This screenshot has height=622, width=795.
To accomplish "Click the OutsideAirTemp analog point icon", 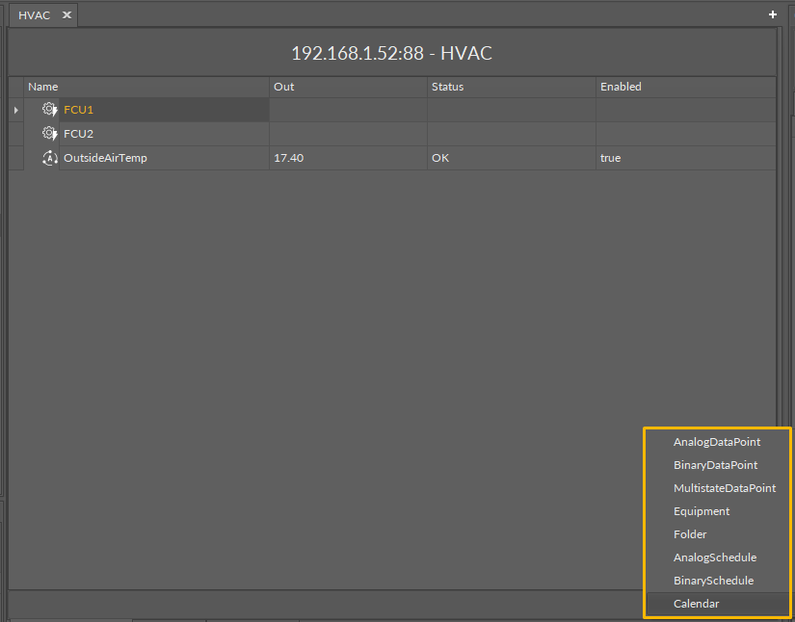I will [x=50, y=158].
